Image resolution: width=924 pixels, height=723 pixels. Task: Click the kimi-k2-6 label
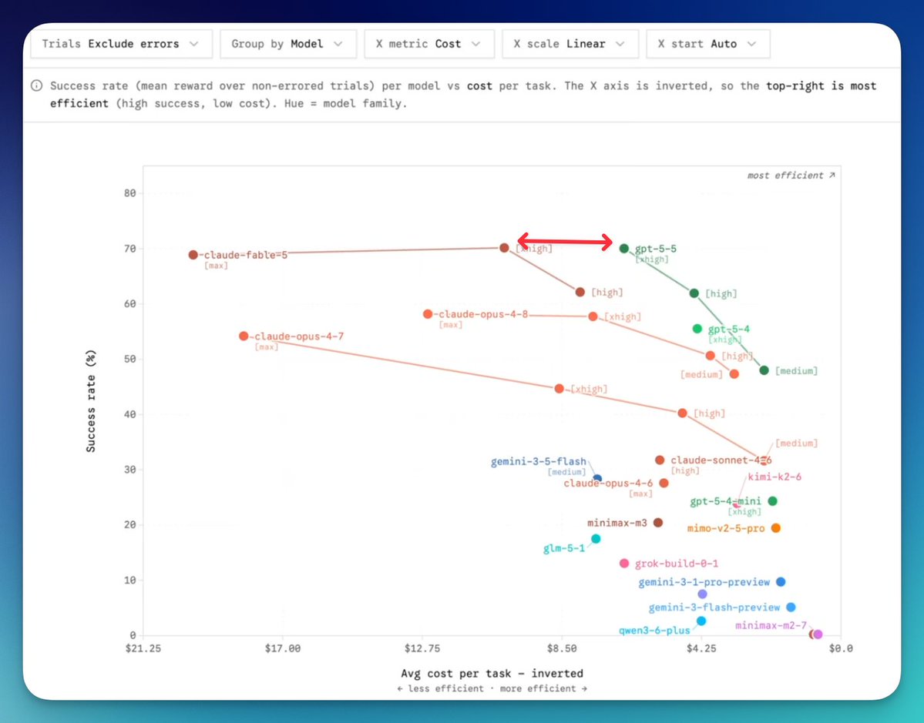[x=774, y=477]
